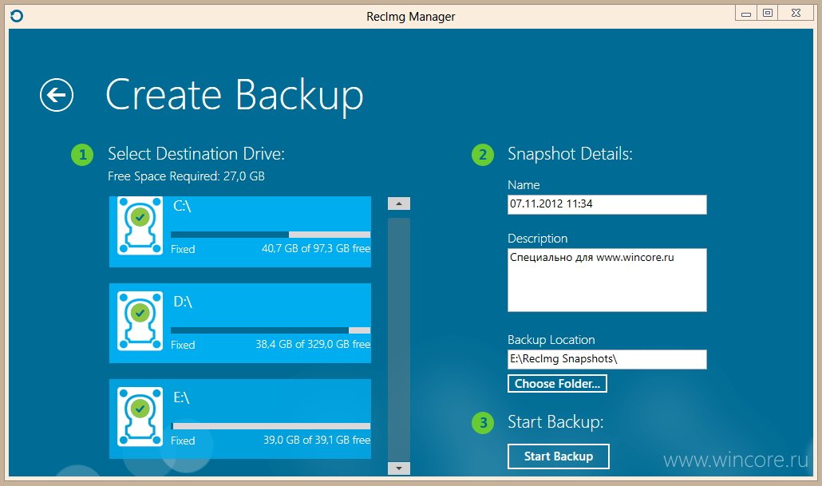Viewport: 822px width, 486px height.
Task: Select the E:\ drive tile as destination
Action: tap(240, 419)
